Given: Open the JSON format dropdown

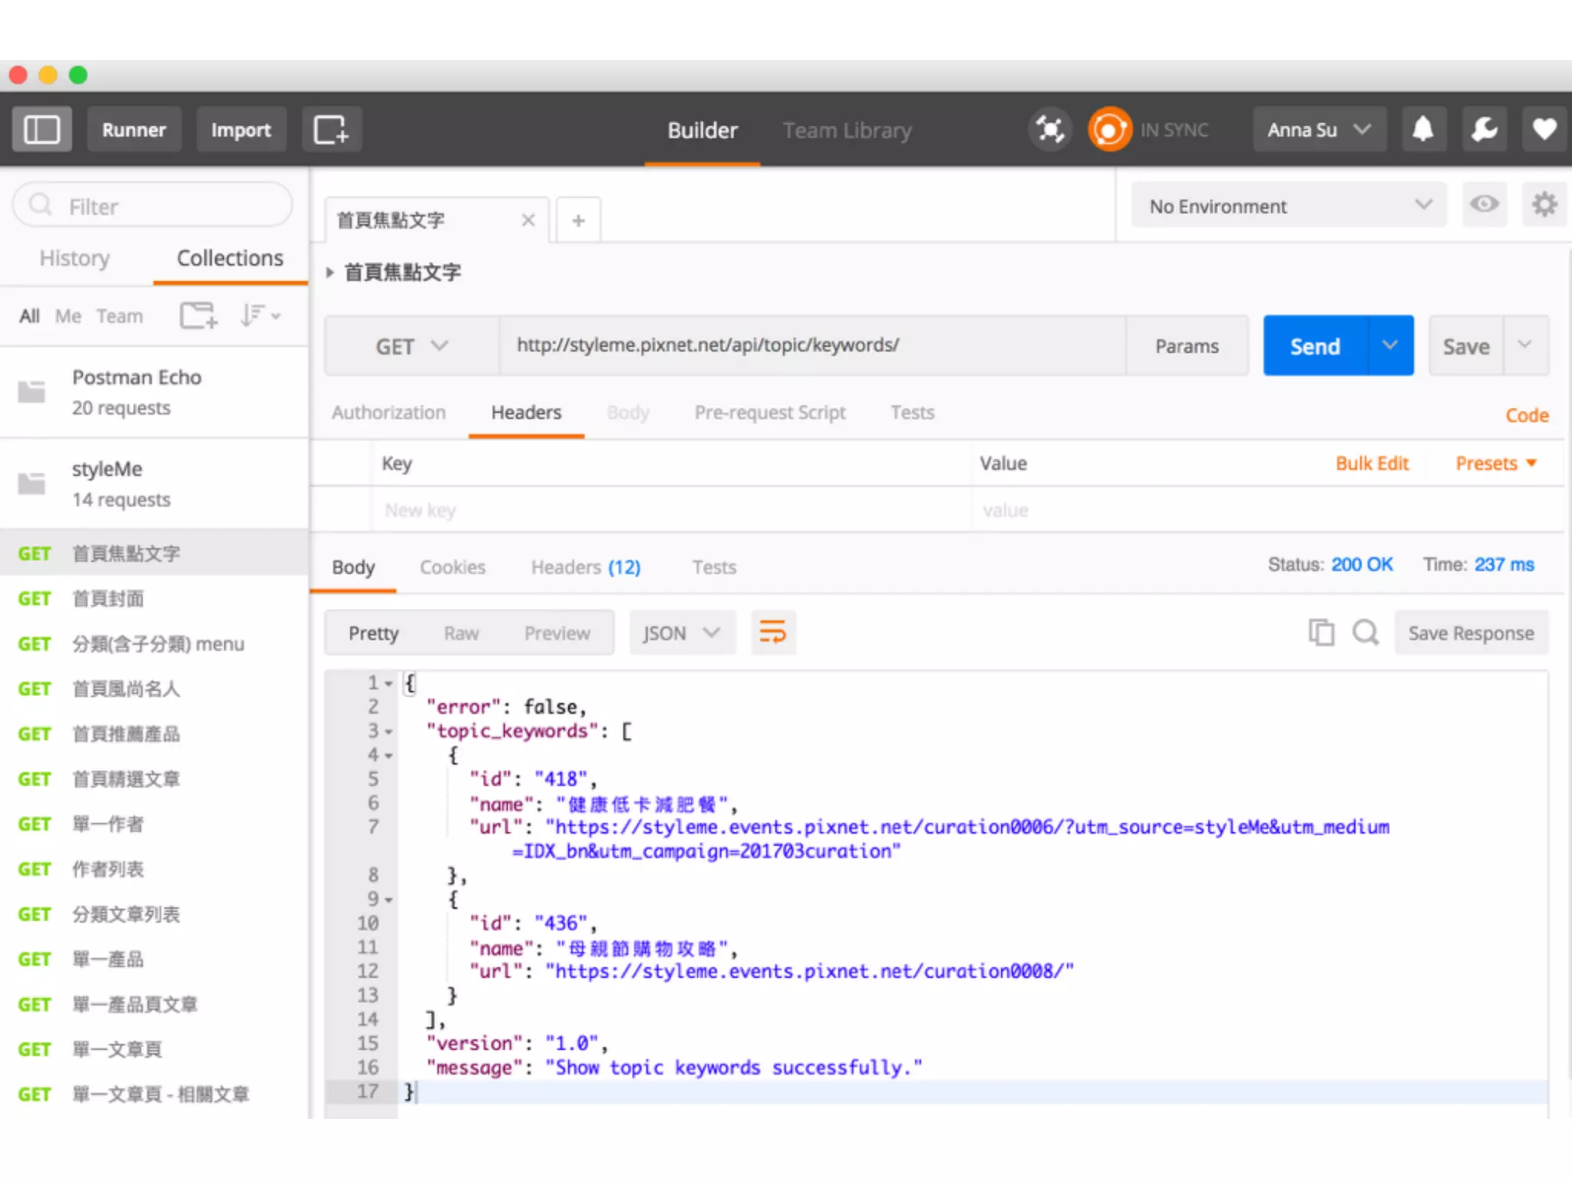Looking at the screenshot, I should click(x=682, y=632).
